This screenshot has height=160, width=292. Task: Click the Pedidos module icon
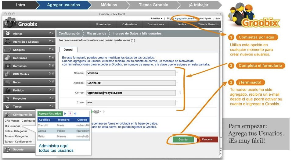(x=8, y=90)
